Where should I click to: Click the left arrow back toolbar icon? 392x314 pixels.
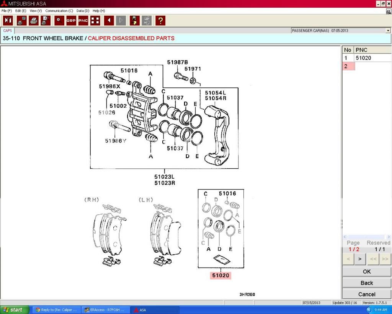[109, 20]
